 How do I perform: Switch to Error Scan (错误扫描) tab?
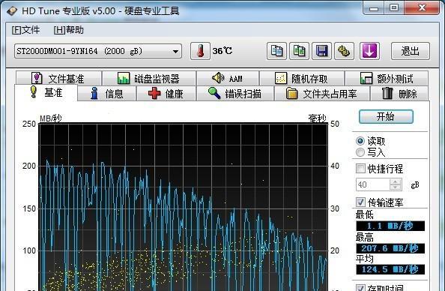click(x=235, y=94)
